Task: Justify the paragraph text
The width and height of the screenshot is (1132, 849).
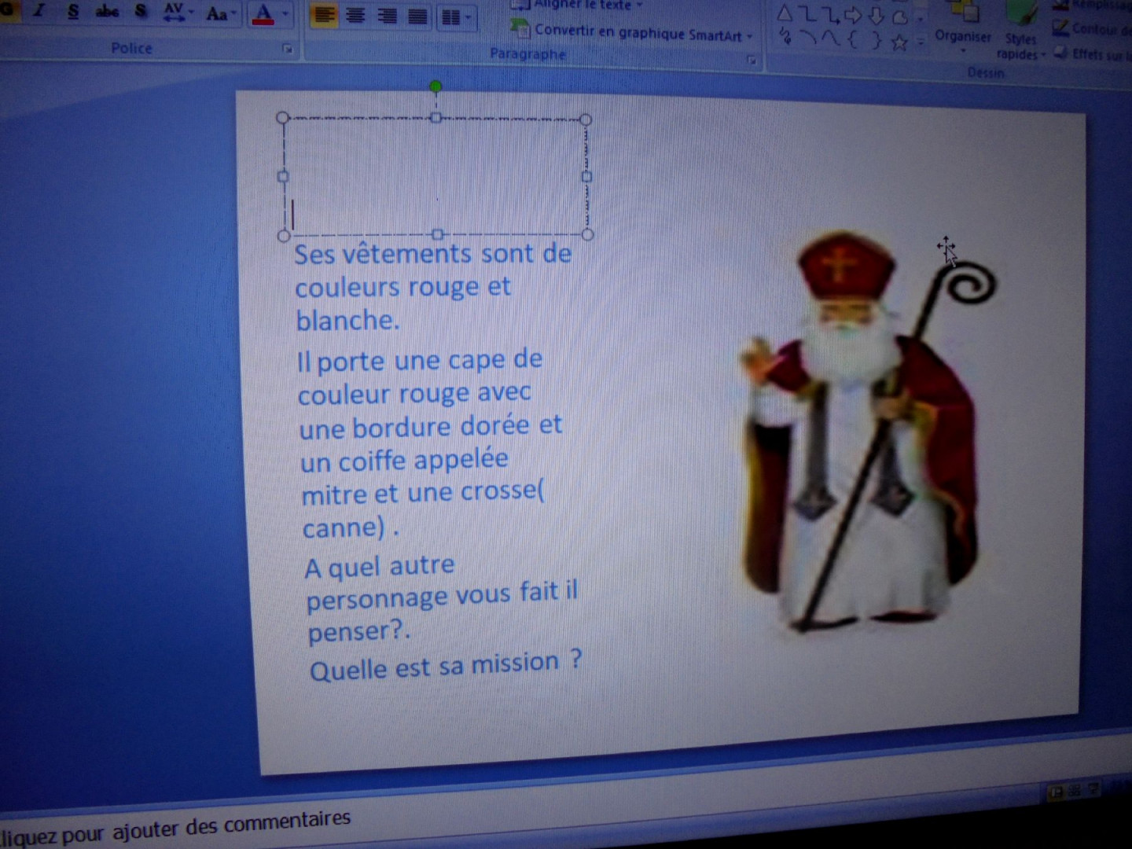Action: click(x=417, y=17)
